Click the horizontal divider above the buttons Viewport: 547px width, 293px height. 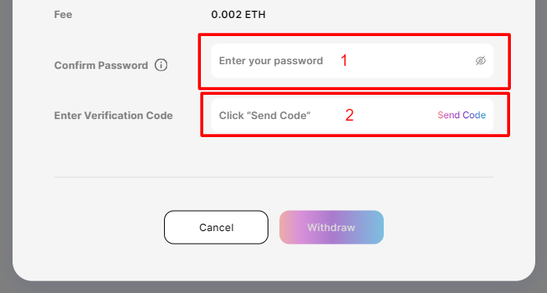tap(274, 177)
